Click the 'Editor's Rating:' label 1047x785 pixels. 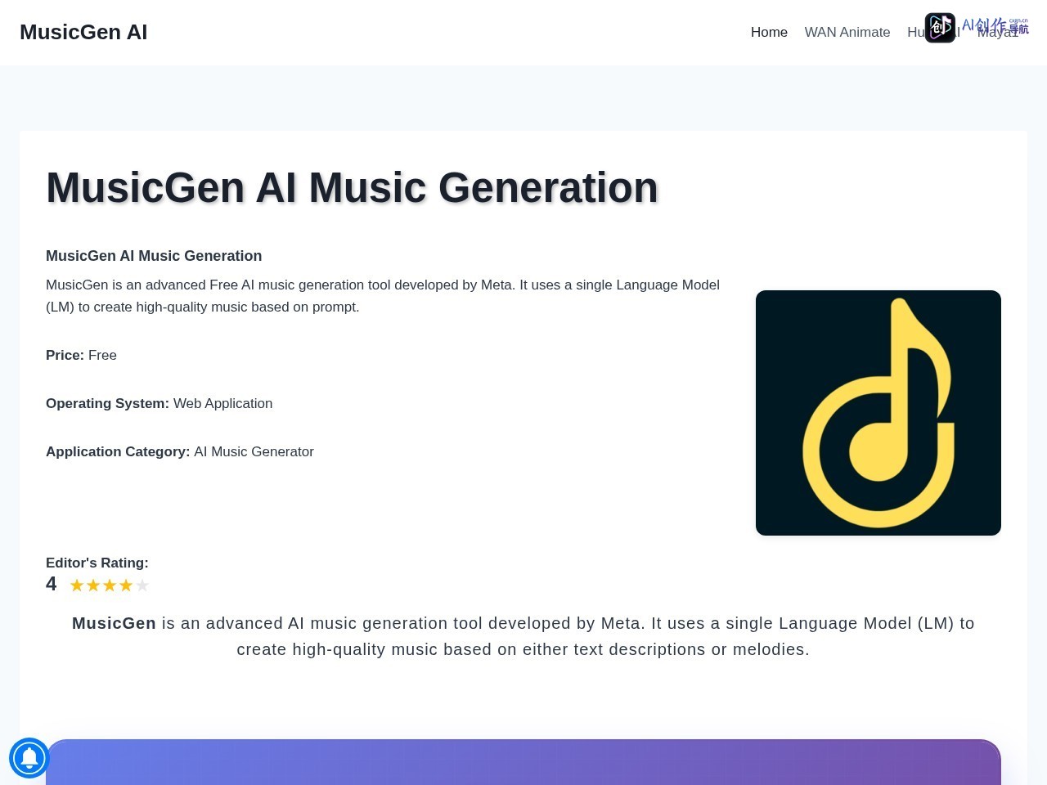click(x=97, y=563)
